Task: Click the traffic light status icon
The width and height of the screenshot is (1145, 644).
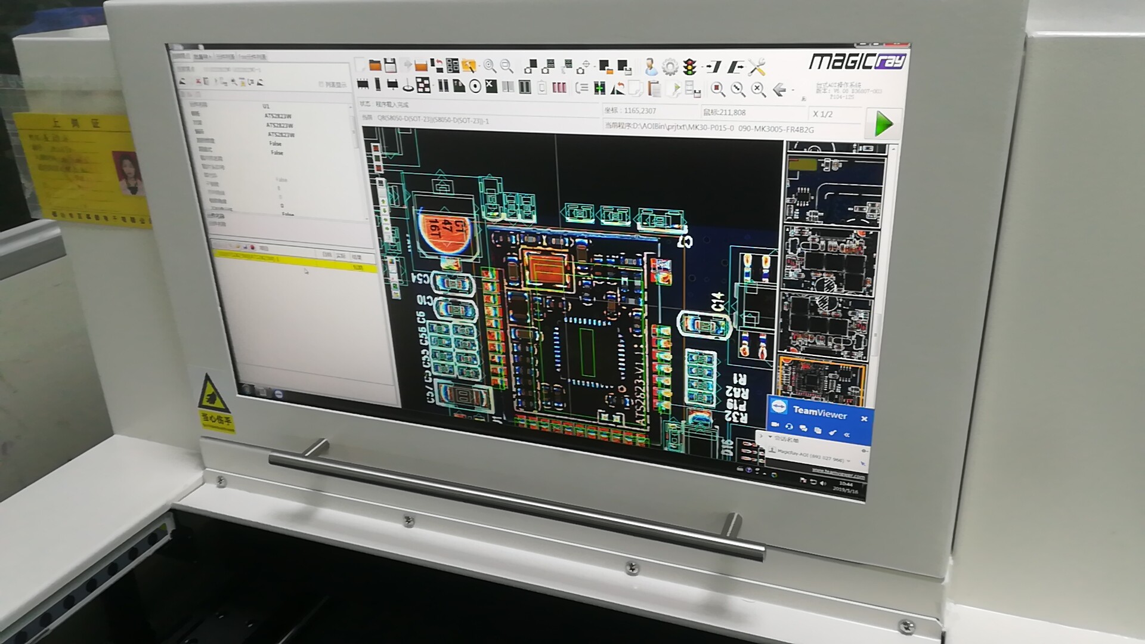Action: point(690,67)
